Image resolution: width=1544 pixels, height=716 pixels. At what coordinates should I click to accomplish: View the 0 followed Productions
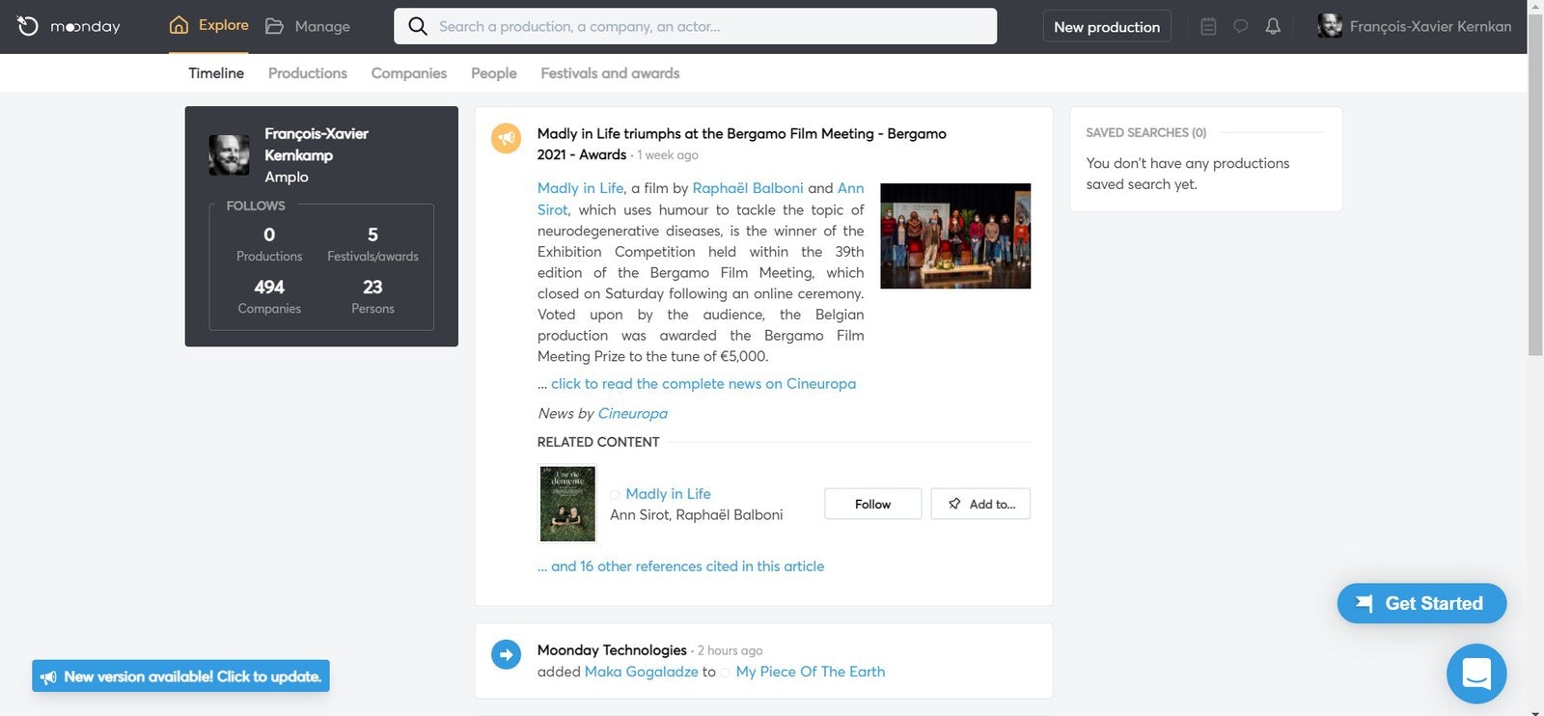269,244
